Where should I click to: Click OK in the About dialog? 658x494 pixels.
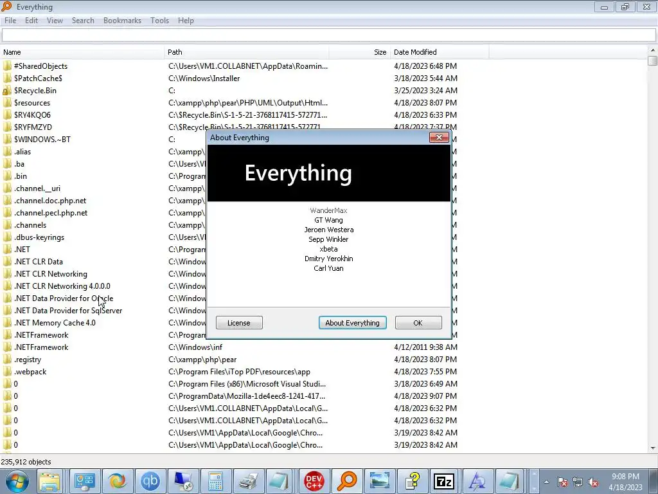click(418, 323)
